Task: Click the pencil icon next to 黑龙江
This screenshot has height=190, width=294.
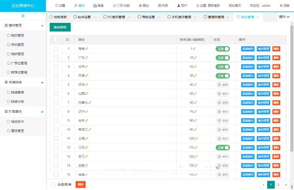Action: pyautogui.click(x=90, y=129)
